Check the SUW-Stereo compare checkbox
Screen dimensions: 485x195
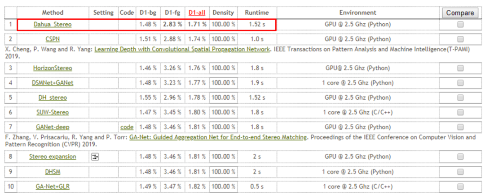click(460, 112)
